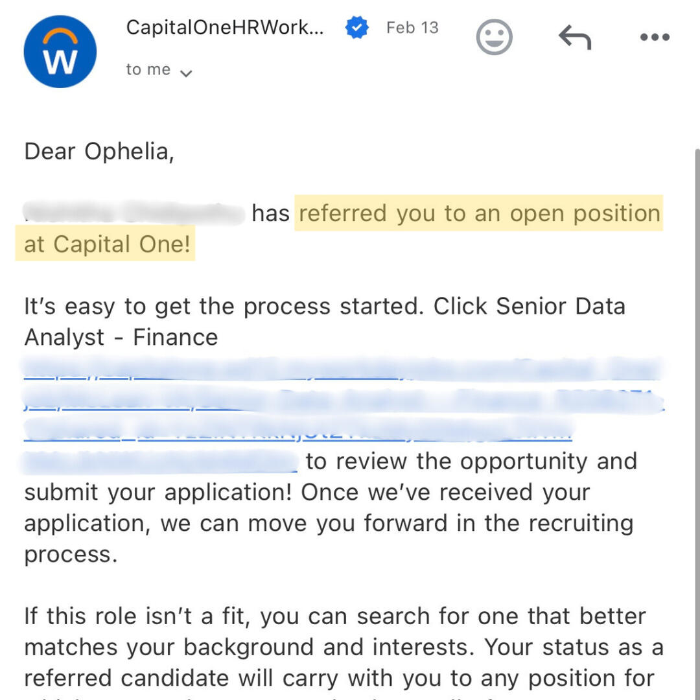The image size is (700, 700).
Task: Add an emoji reaction to the email
Action: point(494,38)
